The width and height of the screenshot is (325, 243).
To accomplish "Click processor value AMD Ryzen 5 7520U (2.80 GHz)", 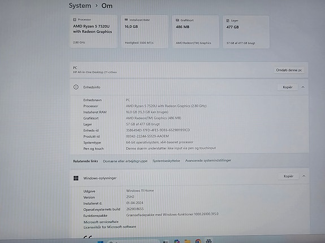I will (166, 106).
